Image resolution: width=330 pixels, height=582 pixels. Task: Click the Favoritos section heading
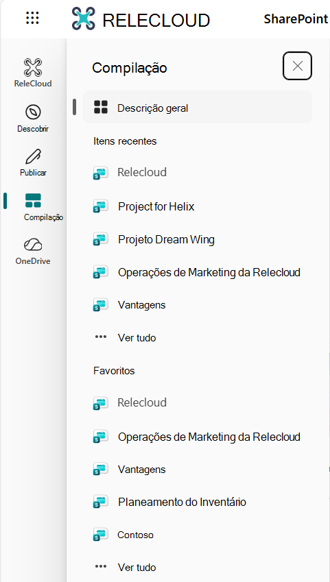[x=114, y=371]
